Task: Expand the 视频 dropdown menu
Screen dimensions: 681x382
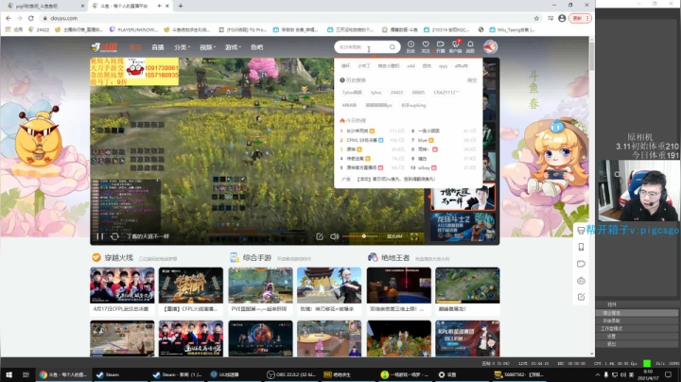Action: [x=207, y=47]
